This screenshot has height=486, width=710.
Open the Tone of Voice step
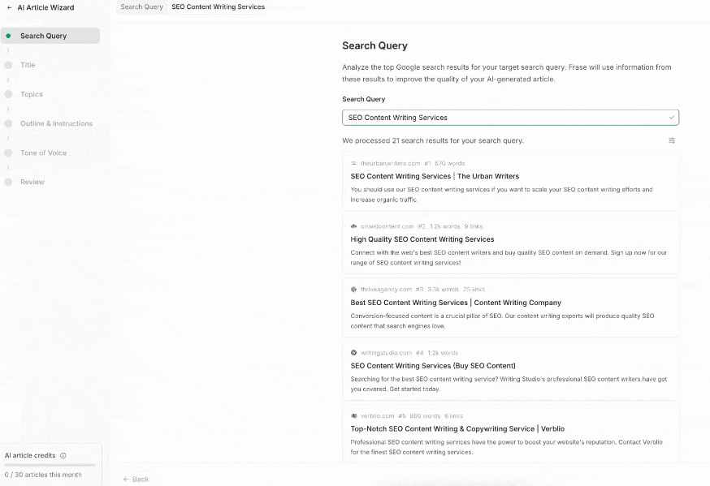pyautogui.click(x=44, y=153)
